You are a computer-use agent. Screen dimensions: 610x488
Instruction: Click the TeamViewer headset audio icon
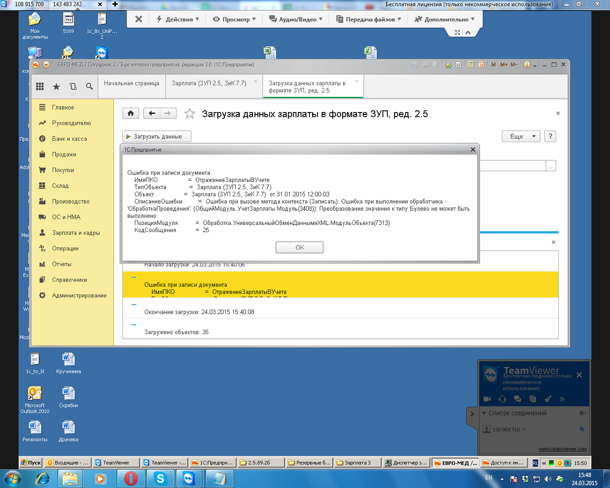pyautogui.click(x=502, y=399)
